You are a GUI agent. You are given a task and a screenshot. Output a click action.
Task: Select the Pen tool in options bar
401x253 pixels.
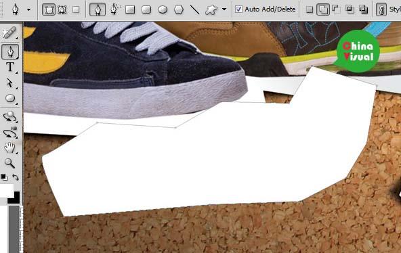98,9
